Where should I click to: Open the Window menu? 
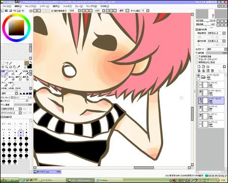91,6
